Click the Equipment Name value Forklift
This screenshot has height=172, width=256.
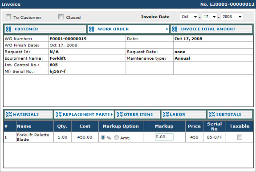57,58
